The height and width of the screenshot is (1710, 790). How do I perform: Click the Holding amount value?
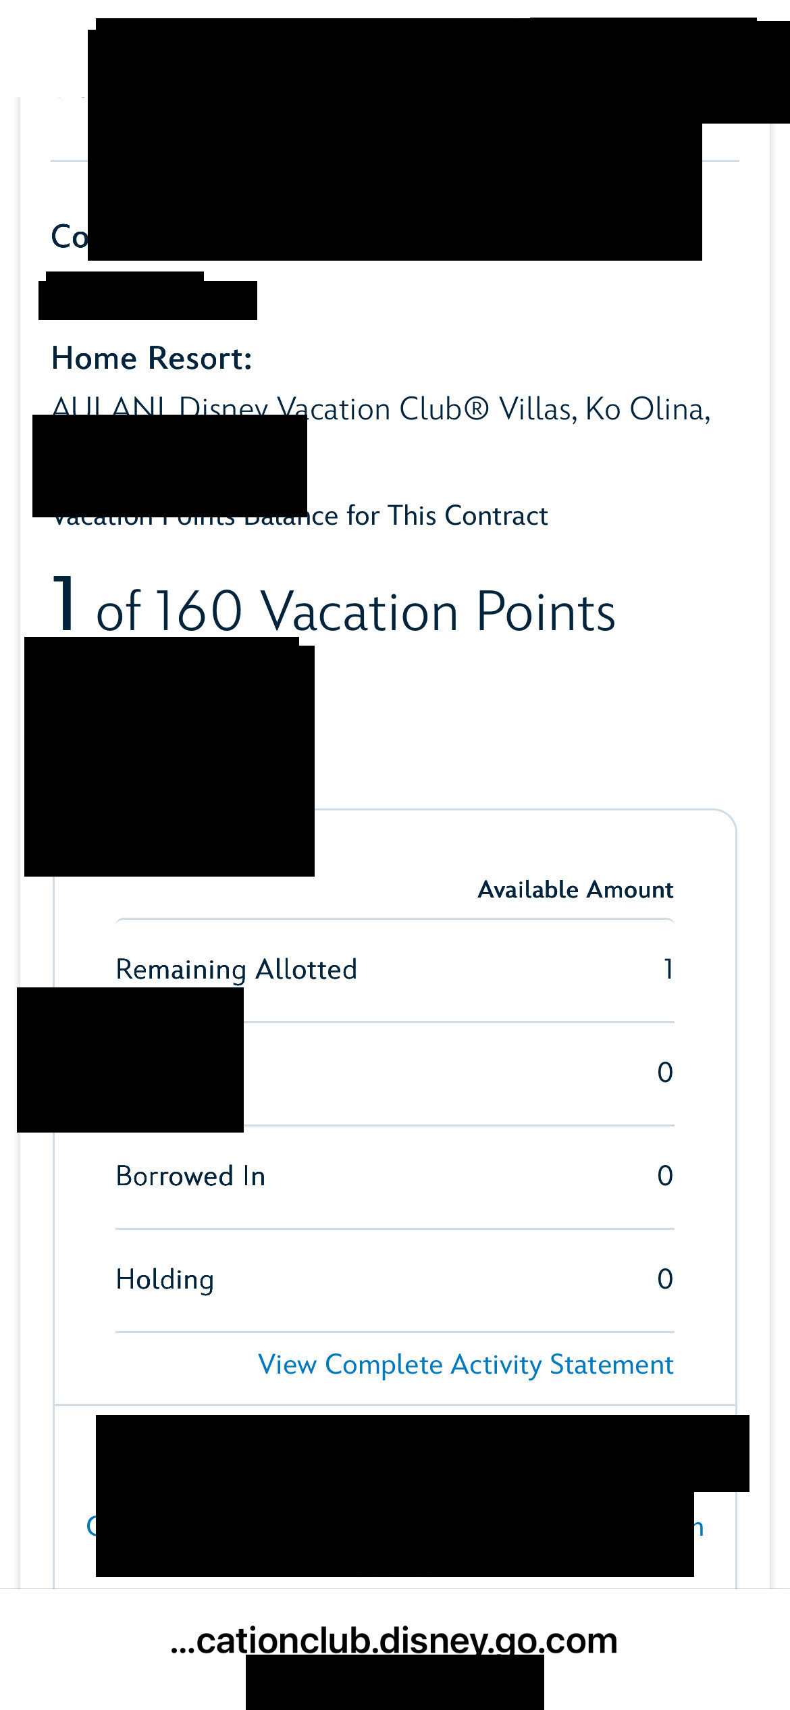665,1279
